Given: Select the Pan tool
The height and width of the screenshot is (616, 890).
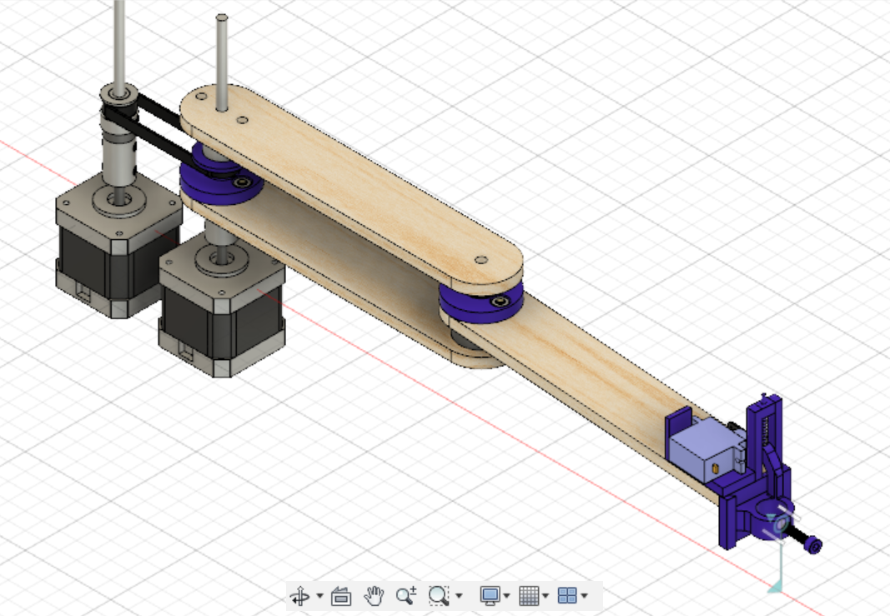Looking at the screenshot, I should (374, 596).
